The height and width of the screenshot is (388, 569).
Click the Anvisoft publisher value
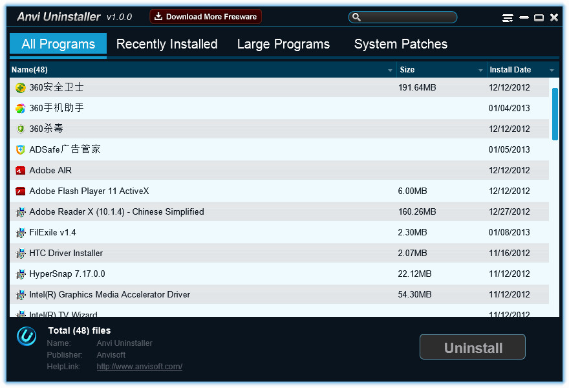[x=111, y=355]
